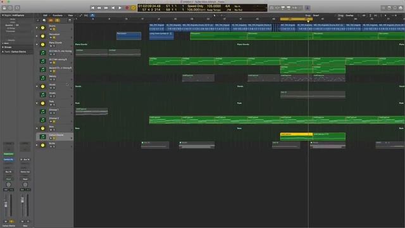Select the yellow highlighted Carbon Electra region
This screenshot has width=405, height=228.
pyautogui.click(x=296, y=137)
